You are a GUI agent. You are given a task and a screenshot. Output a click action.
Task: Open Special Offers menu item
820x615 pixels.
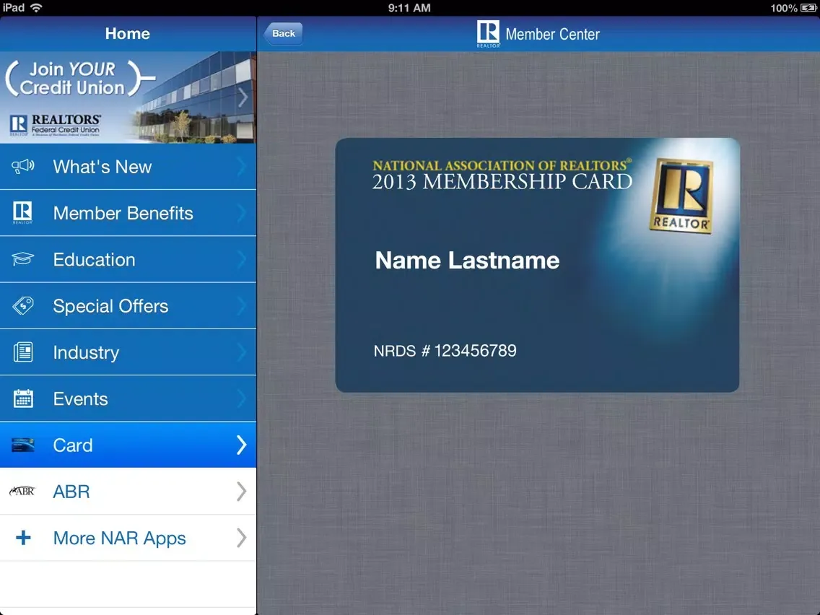tap(128, 306)
